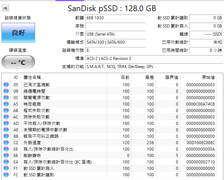Click the previous disk arrow button

[x=5, y=8]
